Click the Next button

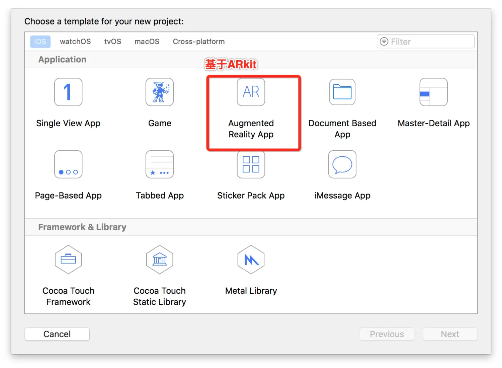point(450,334)
